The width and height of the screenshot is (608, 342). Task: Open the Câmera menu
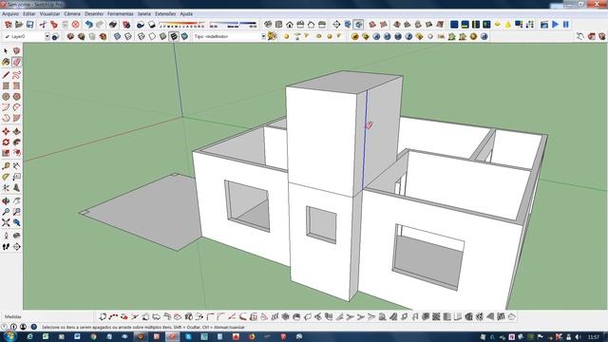pos(72,13)
